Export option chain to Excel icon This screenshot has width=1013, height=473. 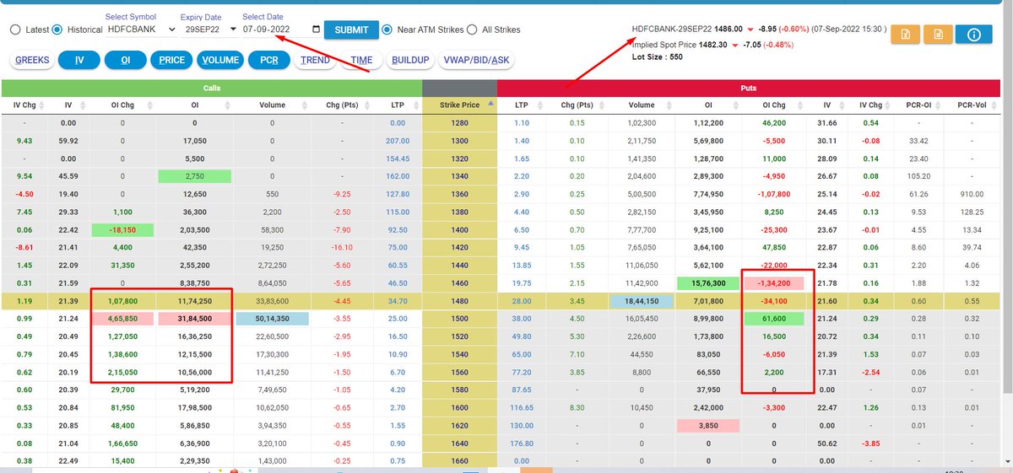[905, 35]
